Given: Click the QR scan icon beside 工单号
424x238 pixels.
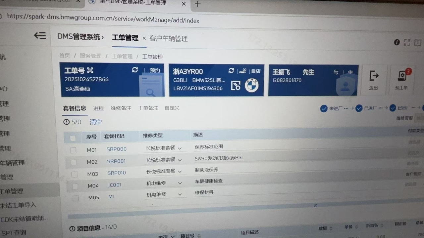Looking at the screenshot, I should [x=90, y=70].
